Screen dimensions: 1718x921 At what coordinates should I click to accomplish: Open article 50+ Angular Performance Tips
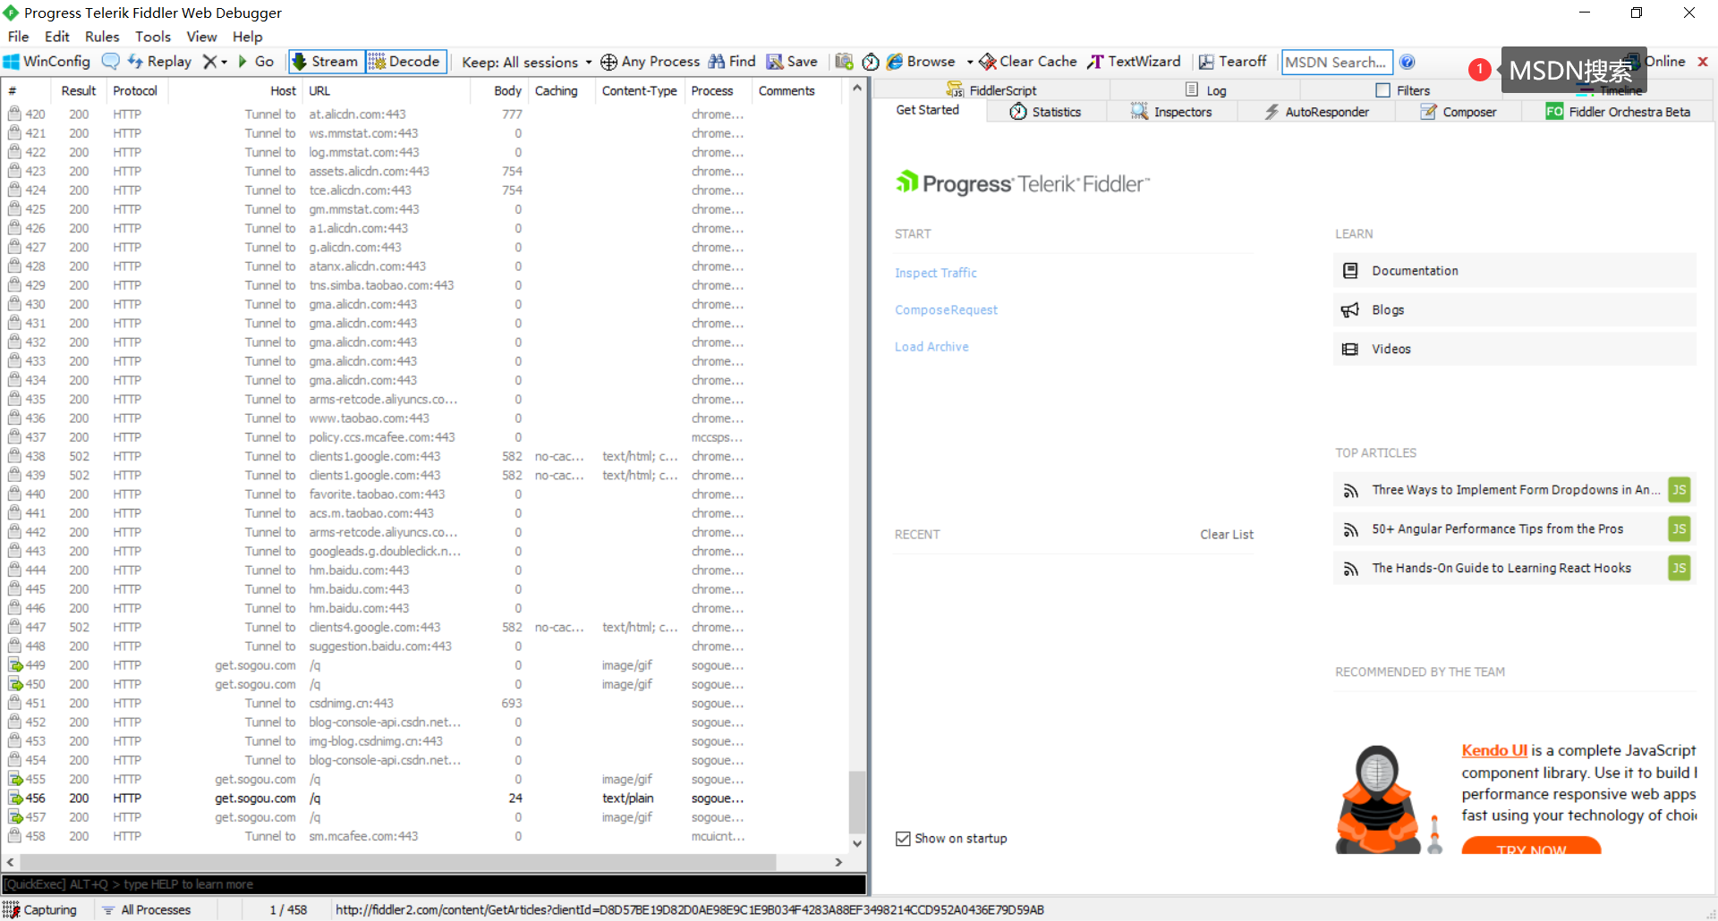(x=1514, y=529)
